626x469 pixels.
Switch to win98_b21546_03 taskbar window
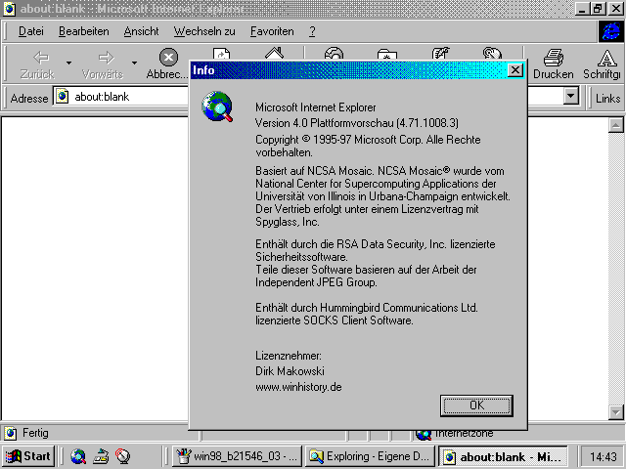pyautogui.click(x=237, y=456)
